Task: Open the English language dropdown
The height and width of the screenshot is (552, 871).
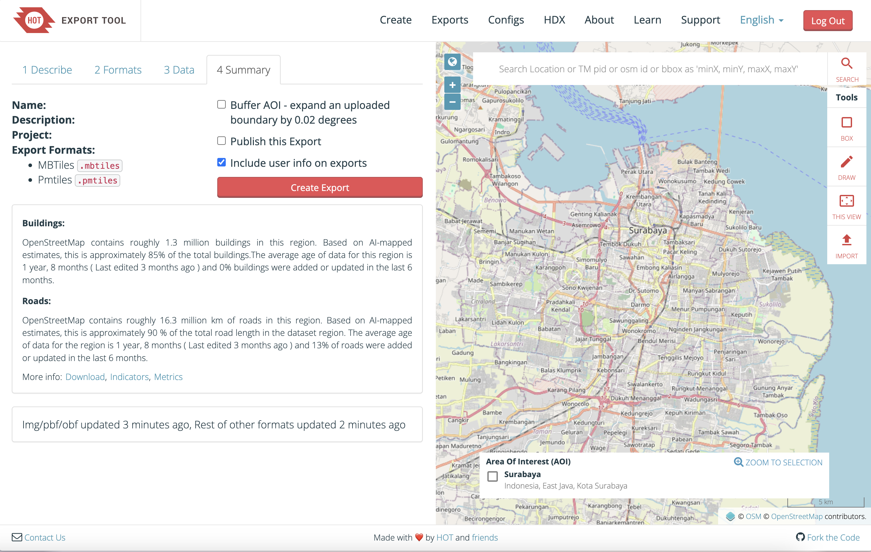Action: coord(762,20)
